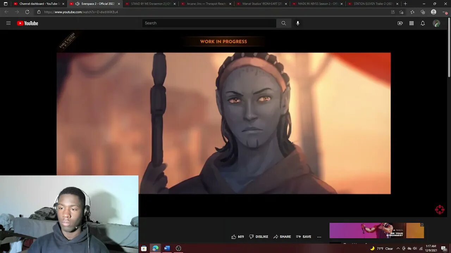The width and height of the screenshot is (451, 253).
Task: Open a new browser tab
Action: (406, 4)
